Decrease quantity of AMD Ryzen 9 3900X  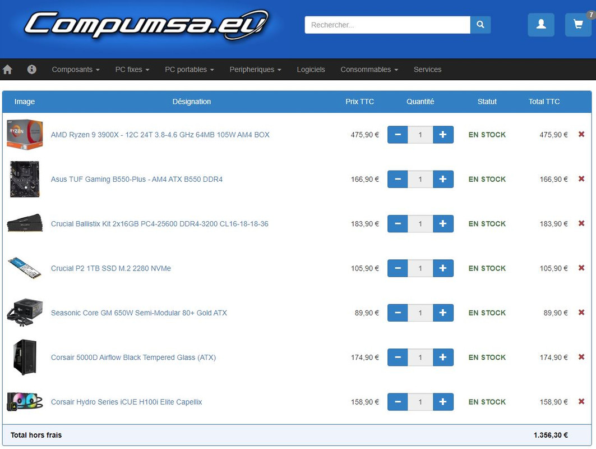398,135
